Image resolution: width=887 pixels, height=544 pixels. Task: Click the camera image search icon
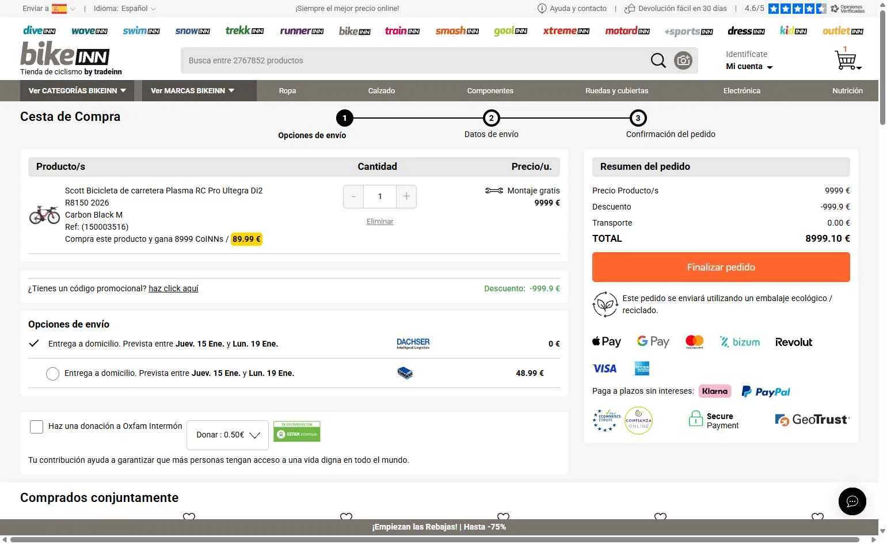(683, 60)
